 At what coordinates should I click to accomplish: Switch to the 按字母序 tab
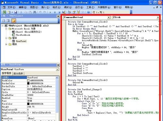click(7, 73)
